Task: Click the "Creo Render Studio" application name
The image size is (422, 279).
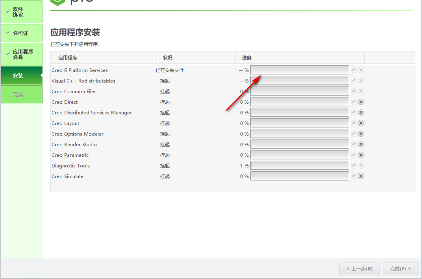Action: [x=74, y=145]
